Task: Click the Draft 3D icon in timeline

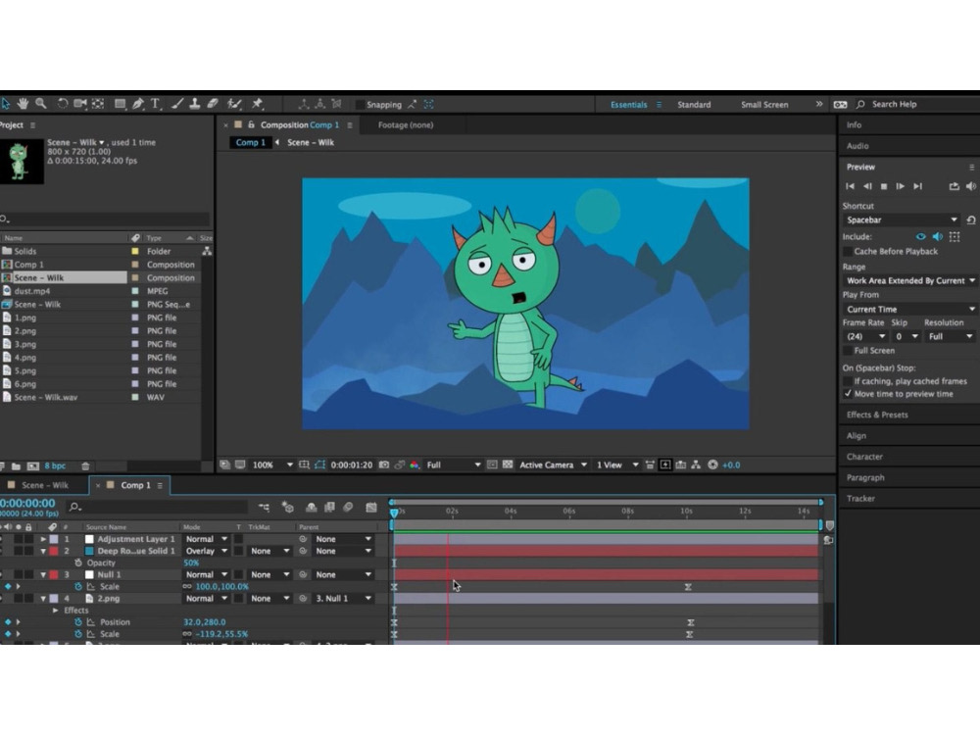Action: [287, 508]
